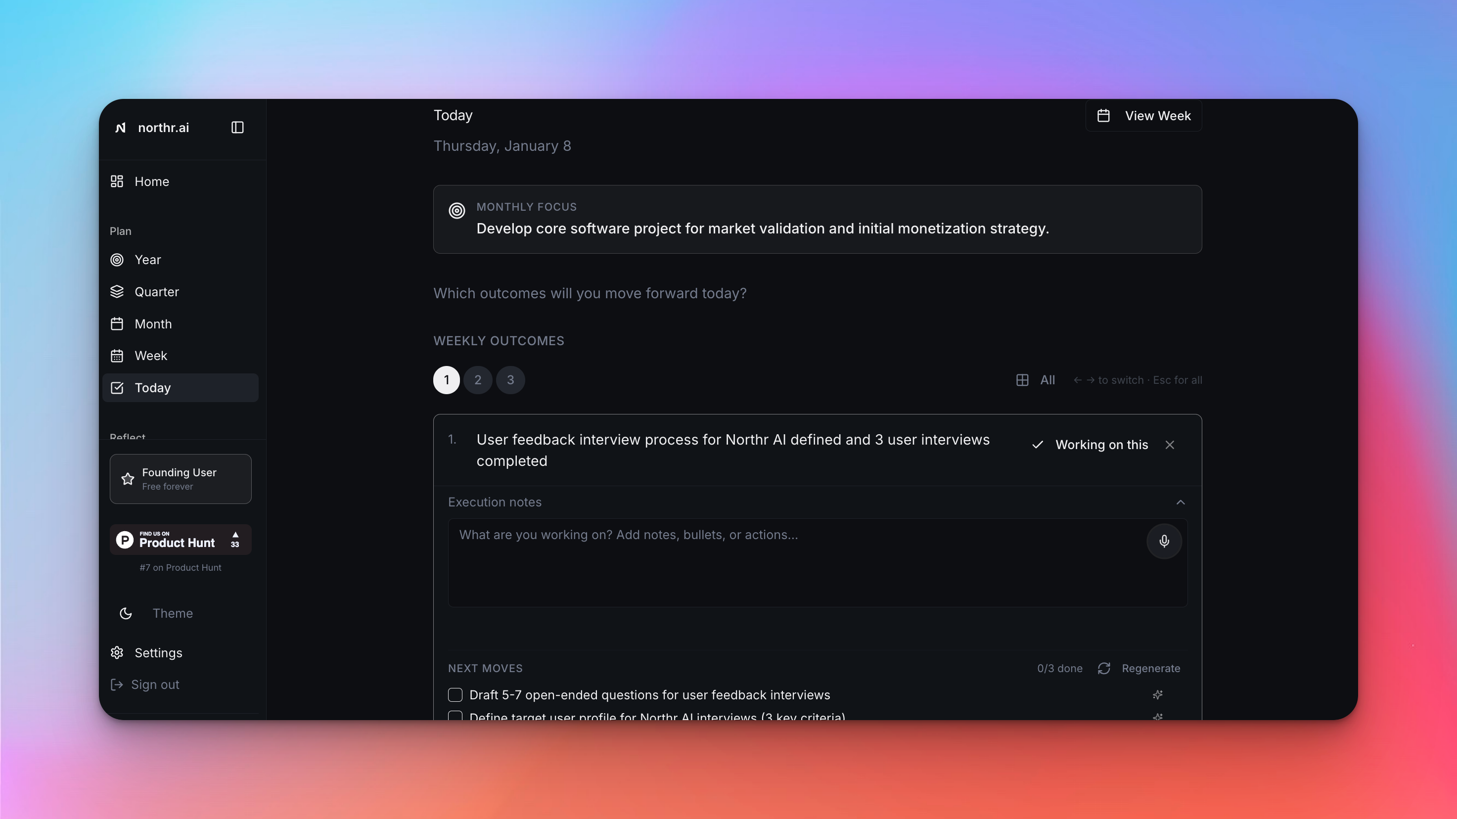Show all outcomes with the All grid view
This screenshot has height=819, width=1457.
(1035, 379)
